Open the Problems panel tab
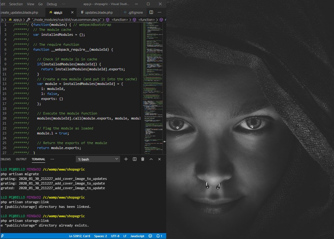This screenshot has height=239, width=334. 5,159
